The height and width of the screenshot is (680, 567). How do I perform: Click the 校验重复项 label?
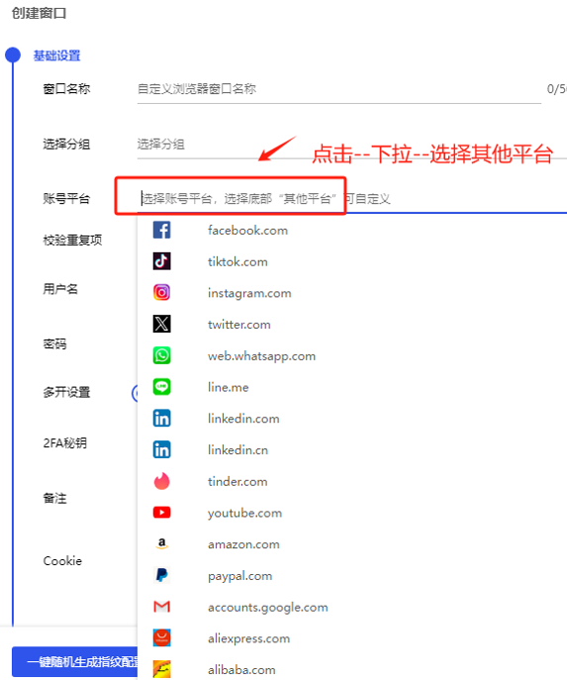72,240
